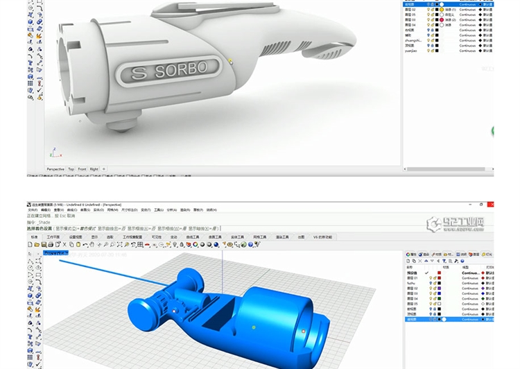This screenshot has width=520, height=369.
Task: Select the Pan hand tool in lower toolbar
Action: pos(92,245)
